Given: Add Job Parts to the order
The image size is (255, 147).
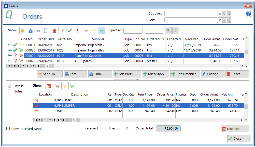Looking at the screenshot, I should [127, 74].
